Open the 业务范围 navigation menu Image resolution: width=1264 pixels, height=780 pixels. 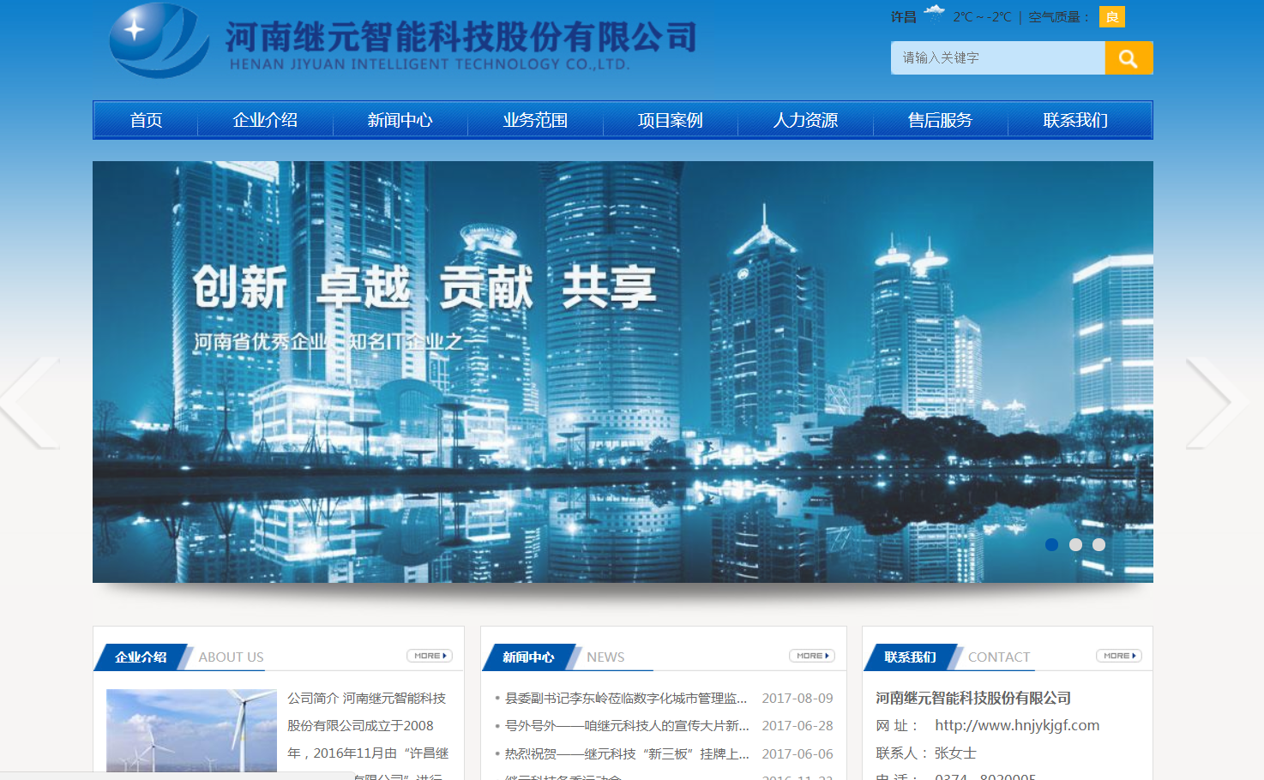pyautogui.click(x=534, y=120)
